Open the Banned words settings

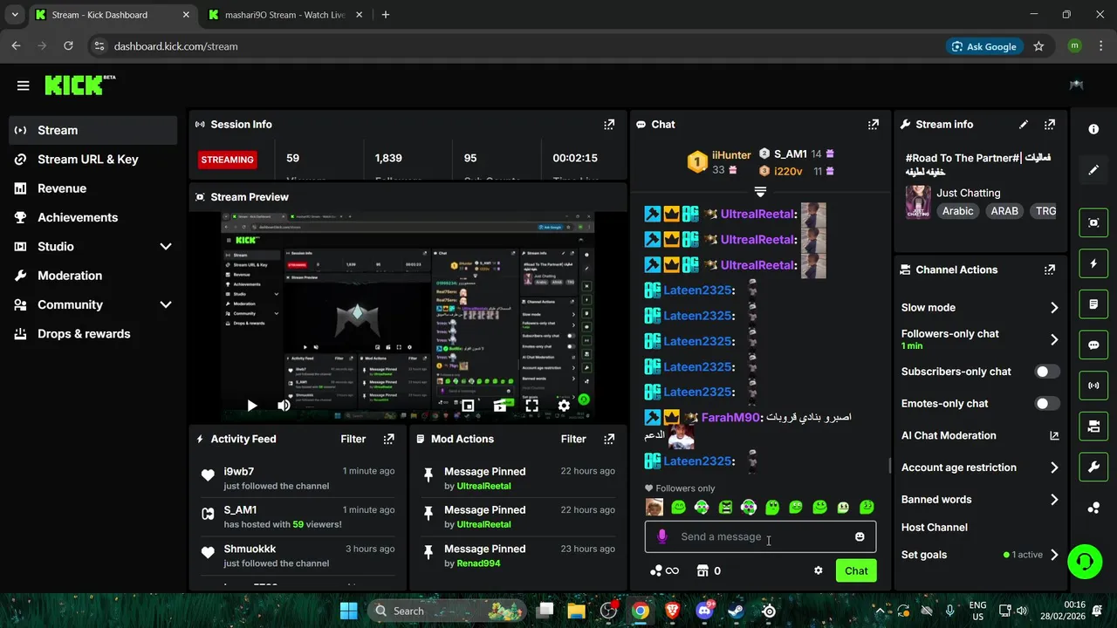980,501
